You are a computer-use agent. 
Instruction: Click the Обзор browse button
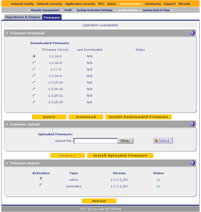pos(126,141)
